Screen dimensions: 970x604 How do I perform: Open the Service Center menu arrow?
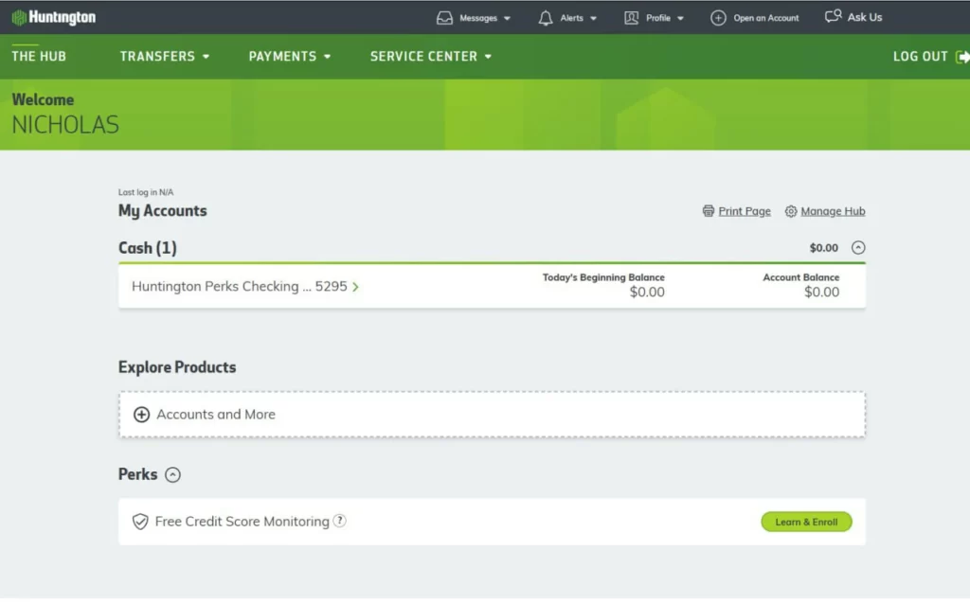coord(488,57)
